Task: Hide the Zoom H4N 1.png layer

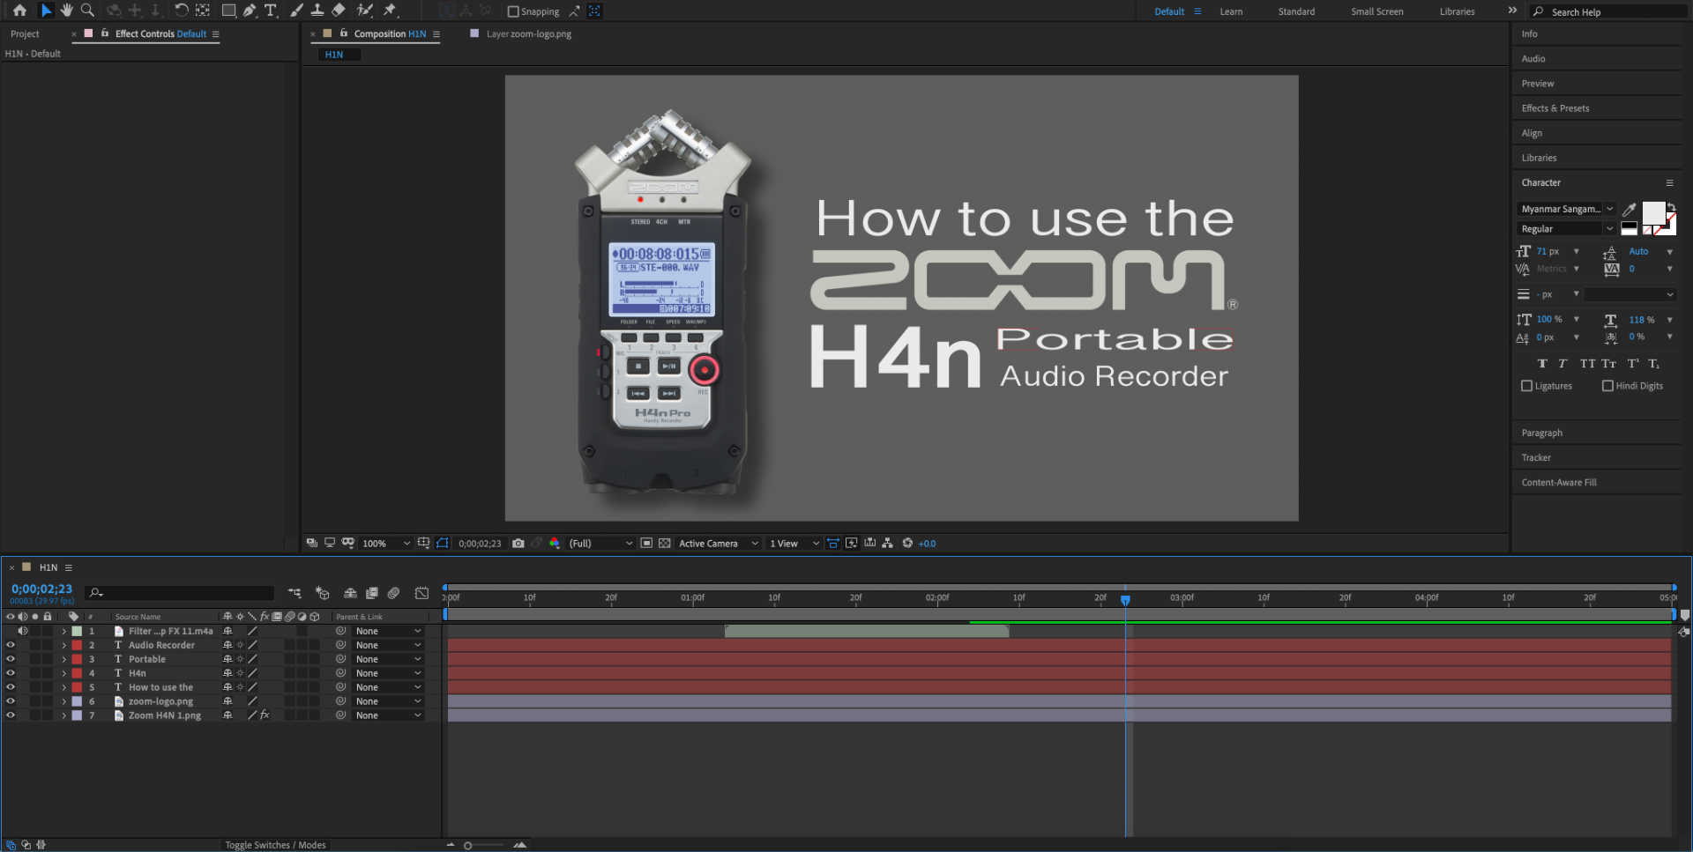Action: (11, 715)
